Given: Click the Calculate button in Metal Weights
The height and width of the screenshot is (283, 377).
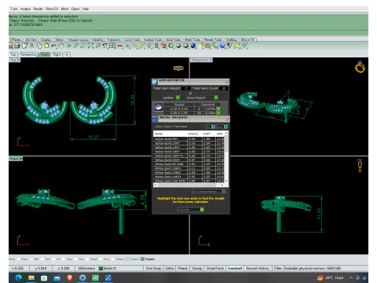Looking at the screenshot, I should click(191, 210).
